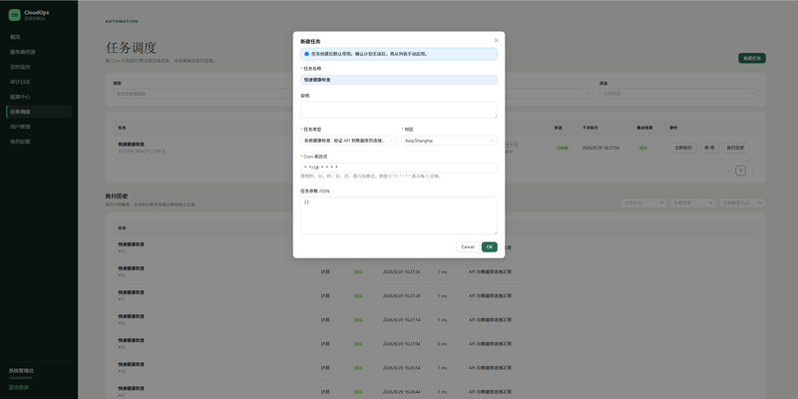798x399 pixels.
Task: Open 配置中心 in the sidebar
Action: click(39, 97)
